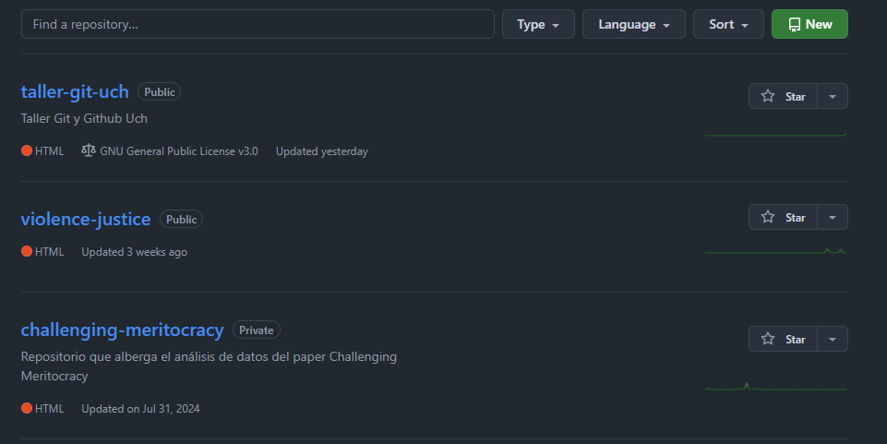Open the challenging-meritocracy repository
Image resolution: width=887 pixels, height=444 pixels.
(x=122, y=330)
